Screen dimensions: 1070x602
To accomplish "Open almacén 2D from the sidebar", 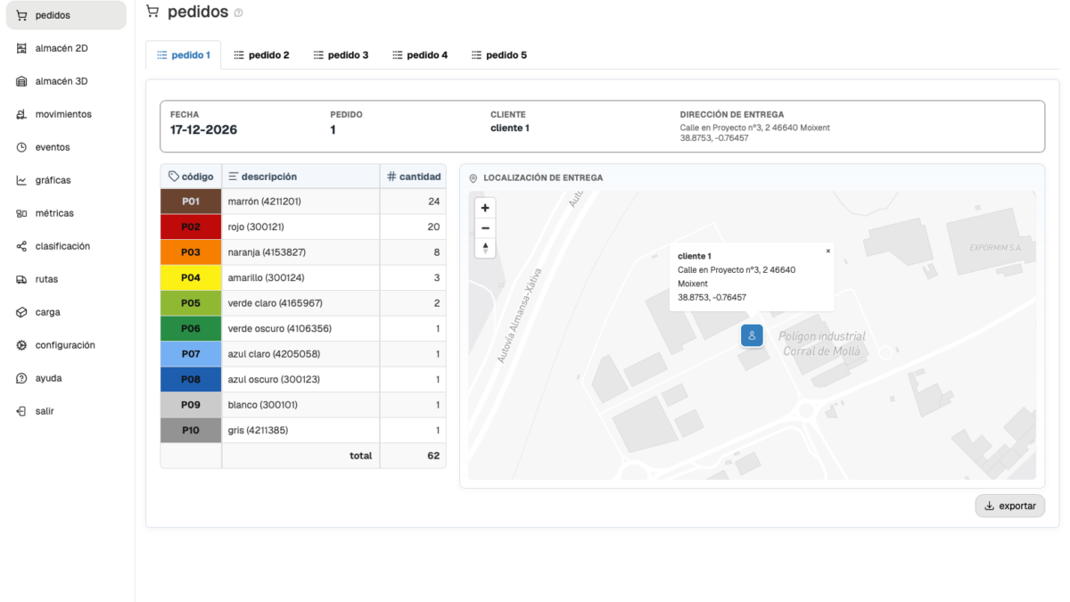I will [x=61, y=48].
